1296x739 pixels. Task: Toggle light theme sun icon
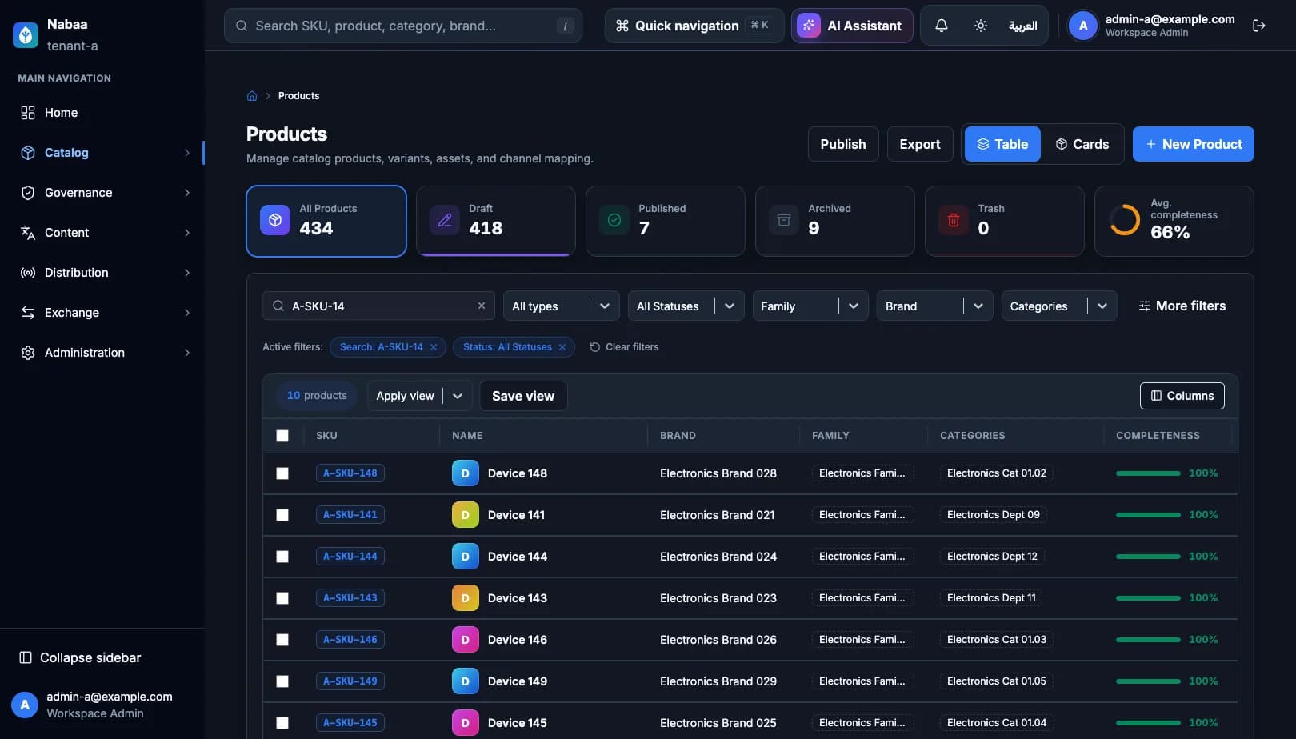pyautogui.click(x=980, y=26)
